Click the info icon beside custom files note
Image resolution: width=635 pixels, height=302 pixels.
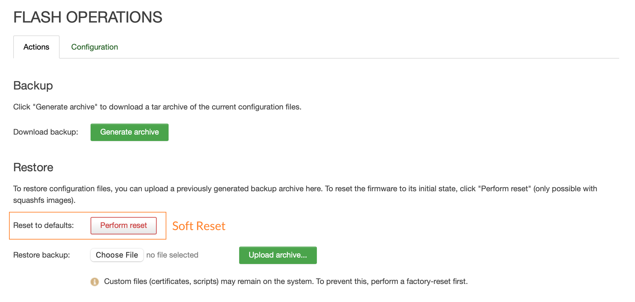94,282
